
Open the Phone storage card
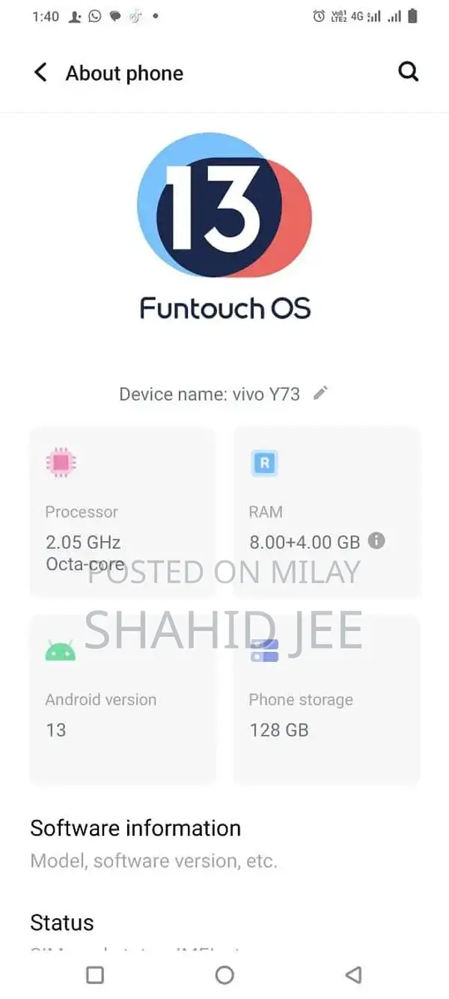tap(326, 701)
